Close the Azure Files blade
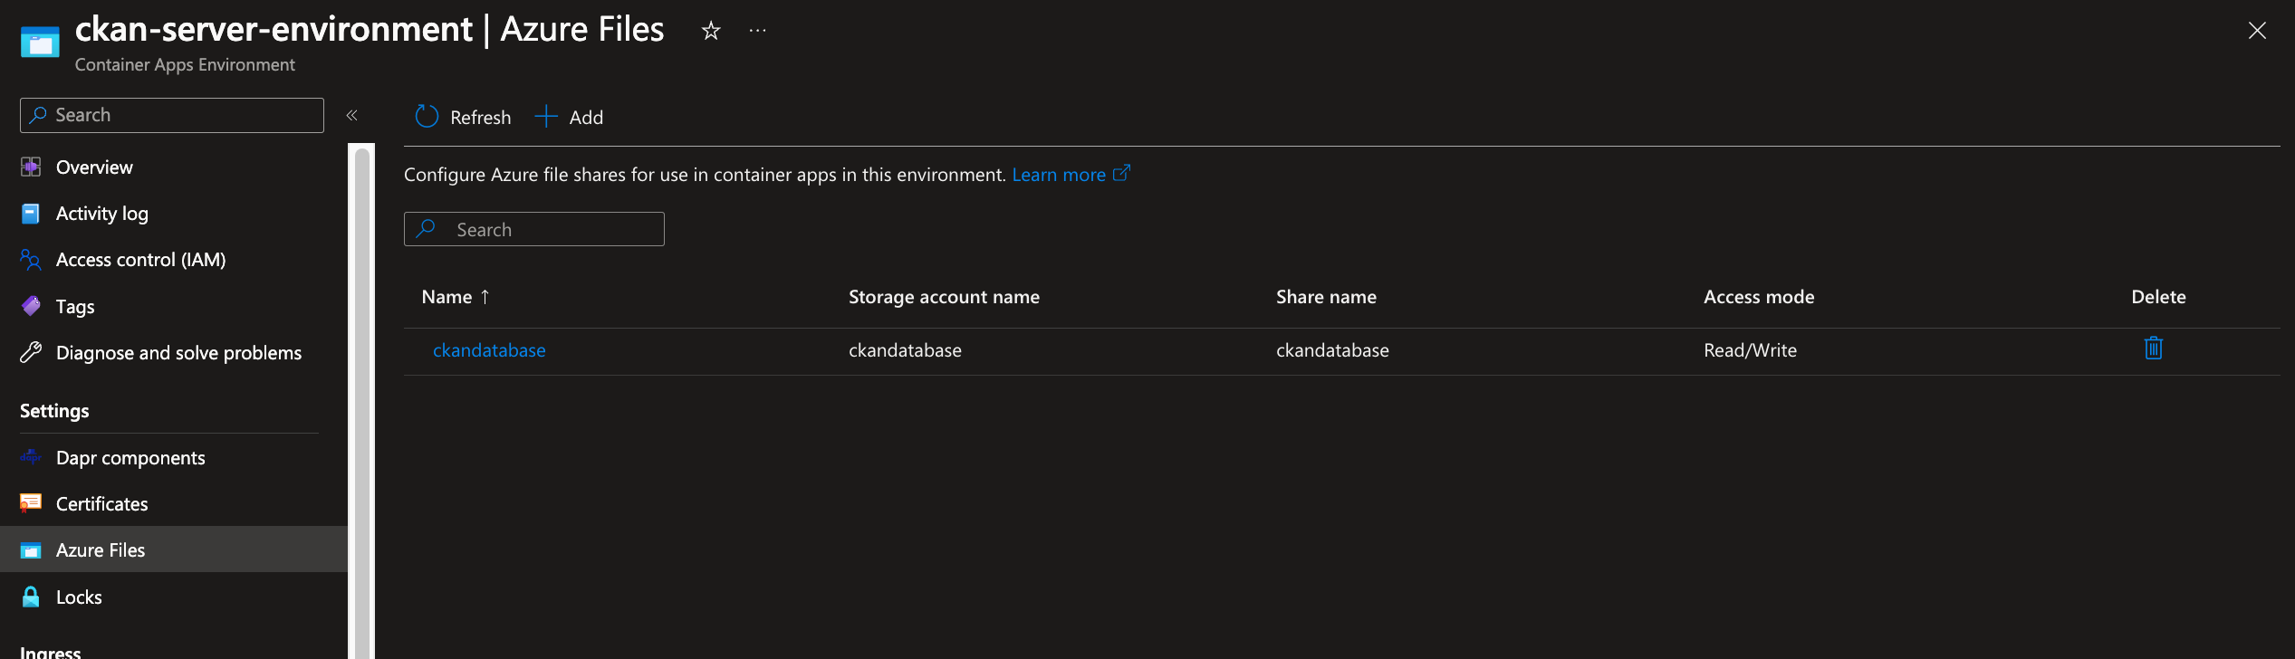This screenshot has width=2295, height=659. click(2257, 31)
